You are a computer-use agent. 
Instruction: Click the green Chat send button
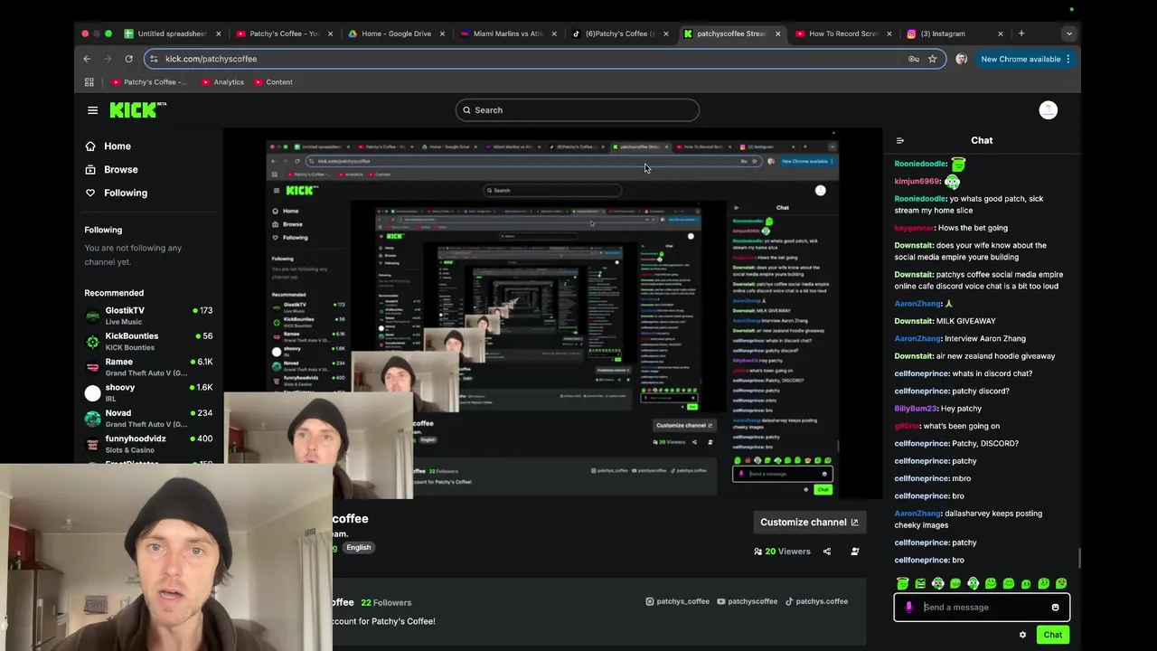(1052, 635)
